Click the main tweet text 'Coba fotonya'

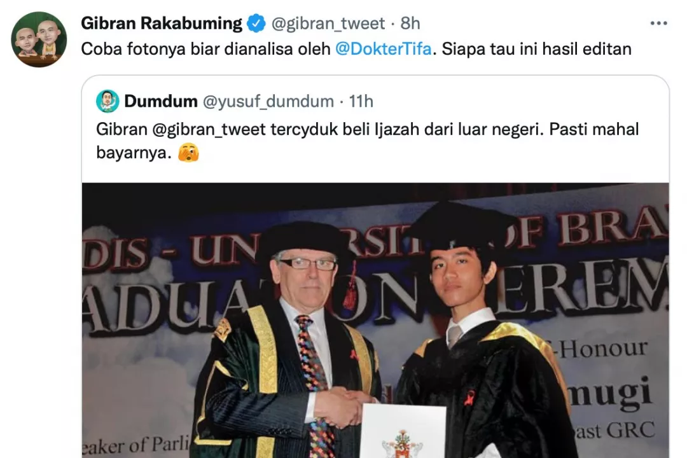[356, 49]
